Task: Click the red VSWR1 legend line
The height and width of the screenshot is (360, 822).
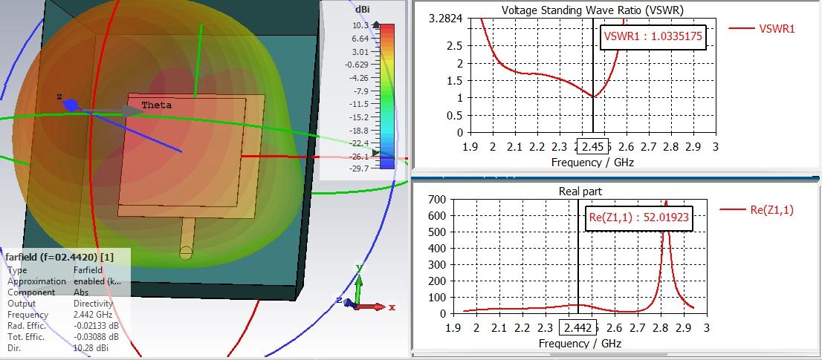Action: (741, 29)
